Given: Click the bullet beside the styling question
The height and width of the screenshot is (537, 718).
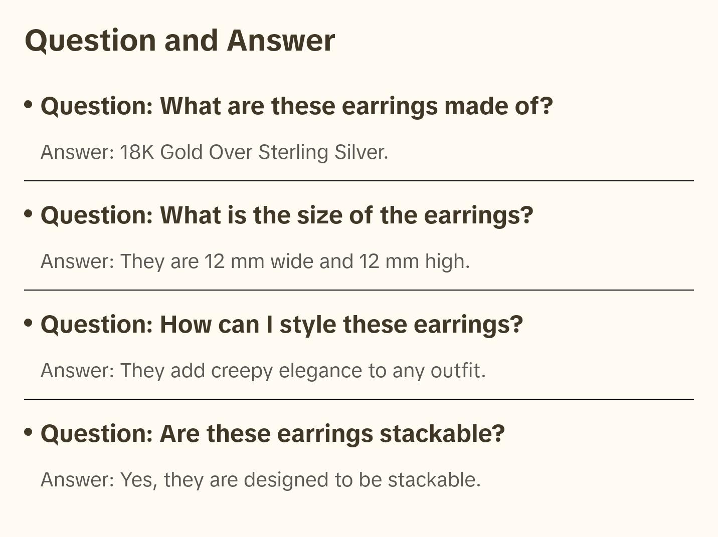Looking at the screenshot, I should click(29, 323).
